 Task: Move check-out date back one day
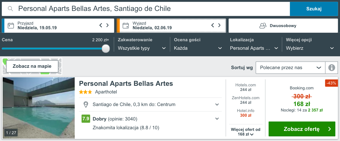coord(213,25)
